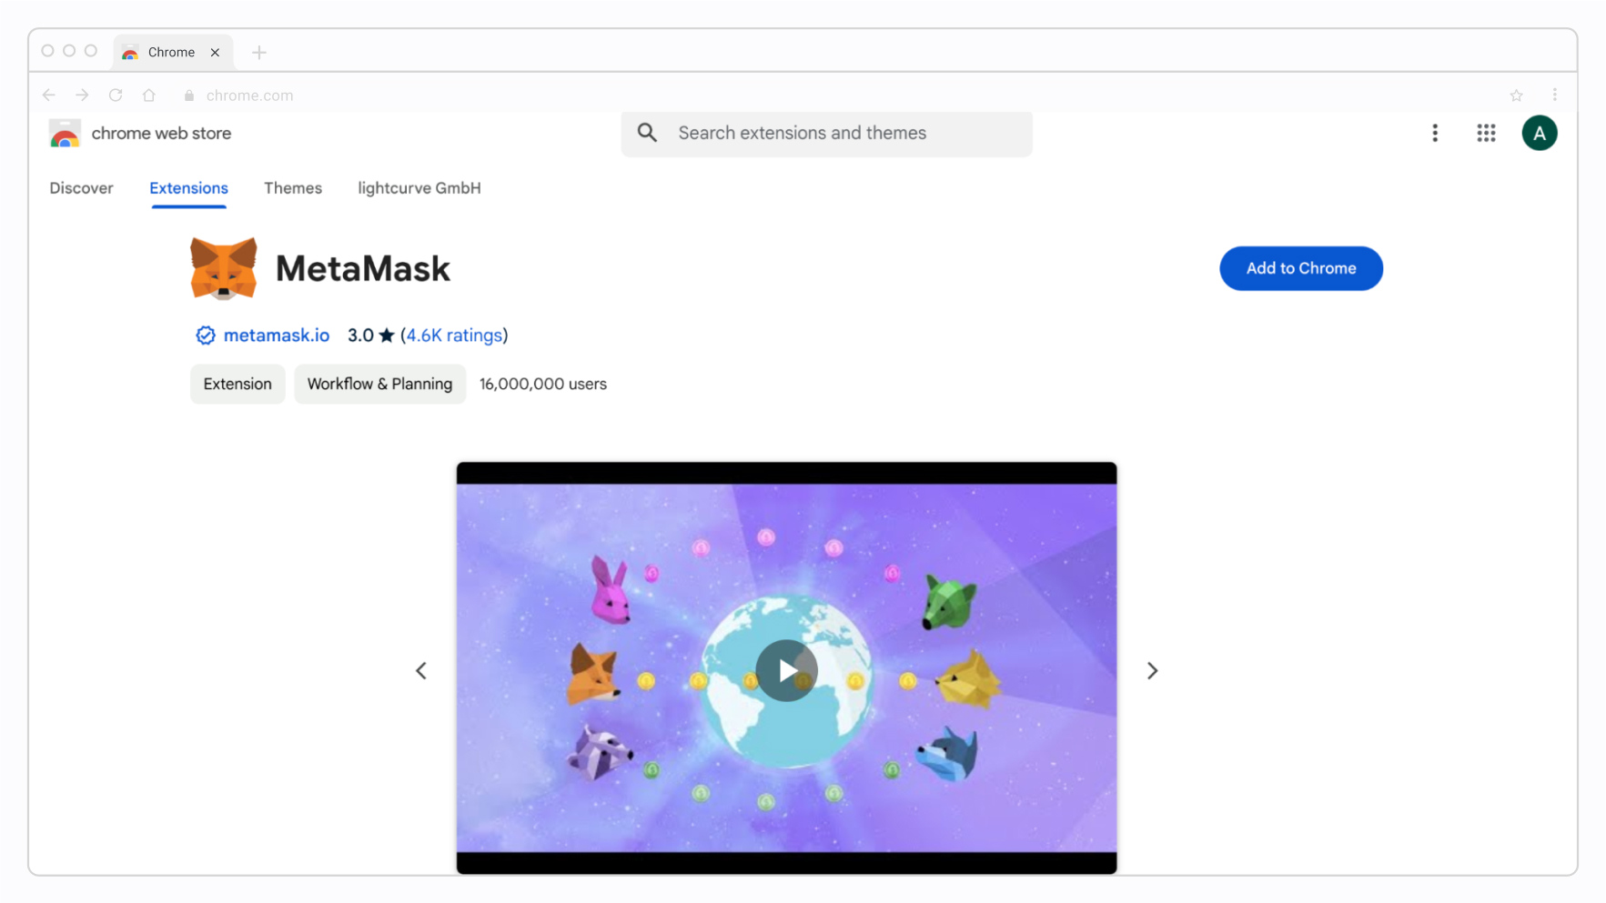Image resolution: width=1606 pixels, height=903 pixels.
Task: Click the chrome web store logo
Action: 65,133
